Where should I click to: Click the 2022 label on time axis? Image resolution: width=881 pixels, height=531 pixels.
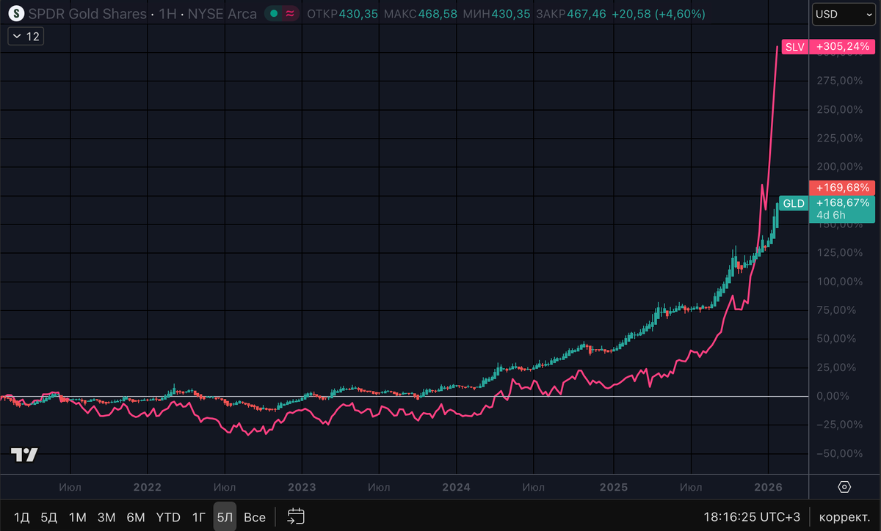point(148,487)
